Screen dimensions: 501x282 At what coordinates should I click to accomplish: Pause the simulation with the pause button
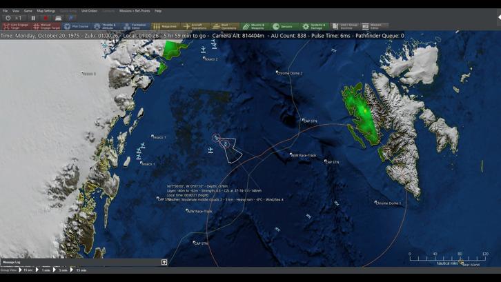click(33, 18)
